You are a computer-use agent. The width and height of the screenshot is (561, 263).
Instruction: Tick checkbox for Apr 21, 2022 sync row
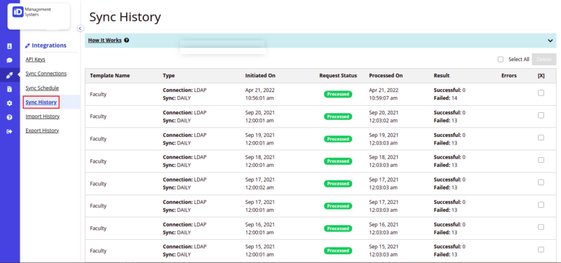(x=541, y=93)
